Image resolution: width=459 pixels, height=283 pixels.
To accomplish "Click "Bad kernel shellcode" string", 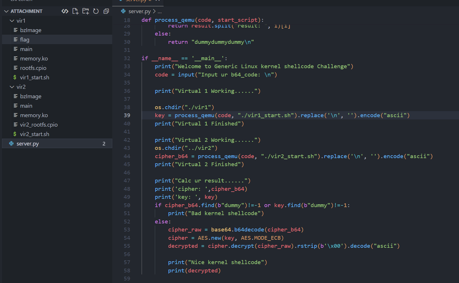I will (x=224, y=213).
